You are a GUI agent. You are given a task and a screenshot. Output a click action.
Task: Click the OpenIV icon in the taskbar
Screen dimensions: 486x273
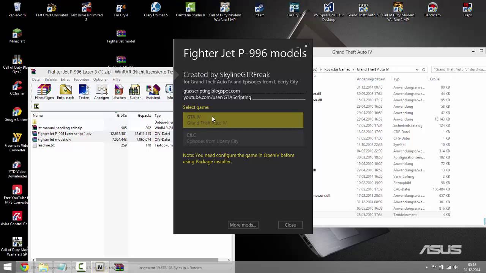point(100,267)
